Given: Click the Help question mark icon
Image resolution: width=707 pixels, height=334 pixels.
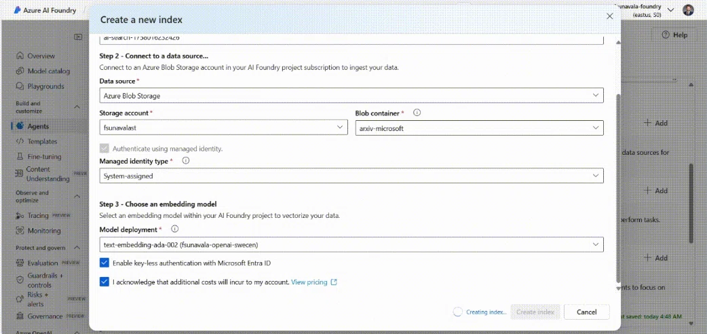Looking at the screenshot, I should tap(666, 35).
